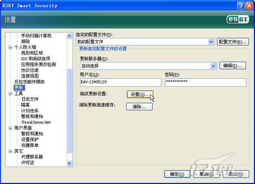This screenshot has height=184, width=255.
Task: Open ThreatSense.Net settings in the tree
Action: (35, 122)
